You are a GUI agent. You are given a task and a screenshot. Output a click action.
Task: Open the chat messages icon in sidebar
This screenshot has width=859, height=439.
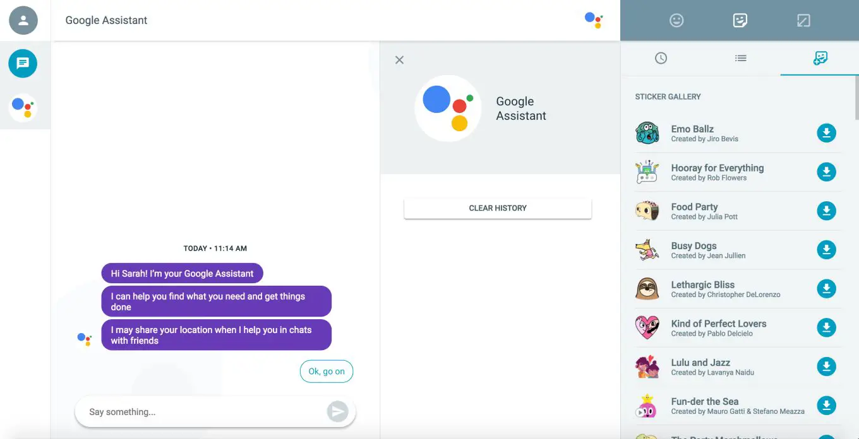pos(23,63)
